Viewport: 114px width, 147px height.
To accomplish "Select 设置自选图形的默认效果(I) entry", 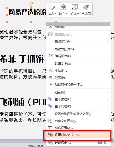I will click(73, 114).
